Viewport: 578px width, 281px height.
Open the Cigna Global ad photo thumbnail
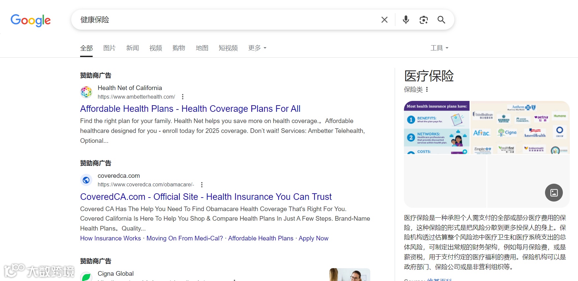click(x=350, y=274)
